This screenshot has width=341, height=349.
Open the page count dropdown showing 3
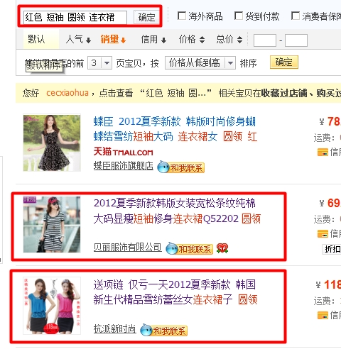(99, 63)
